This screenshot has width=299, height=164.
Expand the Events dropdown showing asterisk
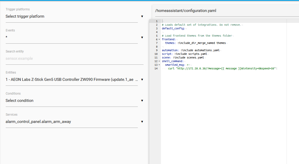tap(72, 37)
